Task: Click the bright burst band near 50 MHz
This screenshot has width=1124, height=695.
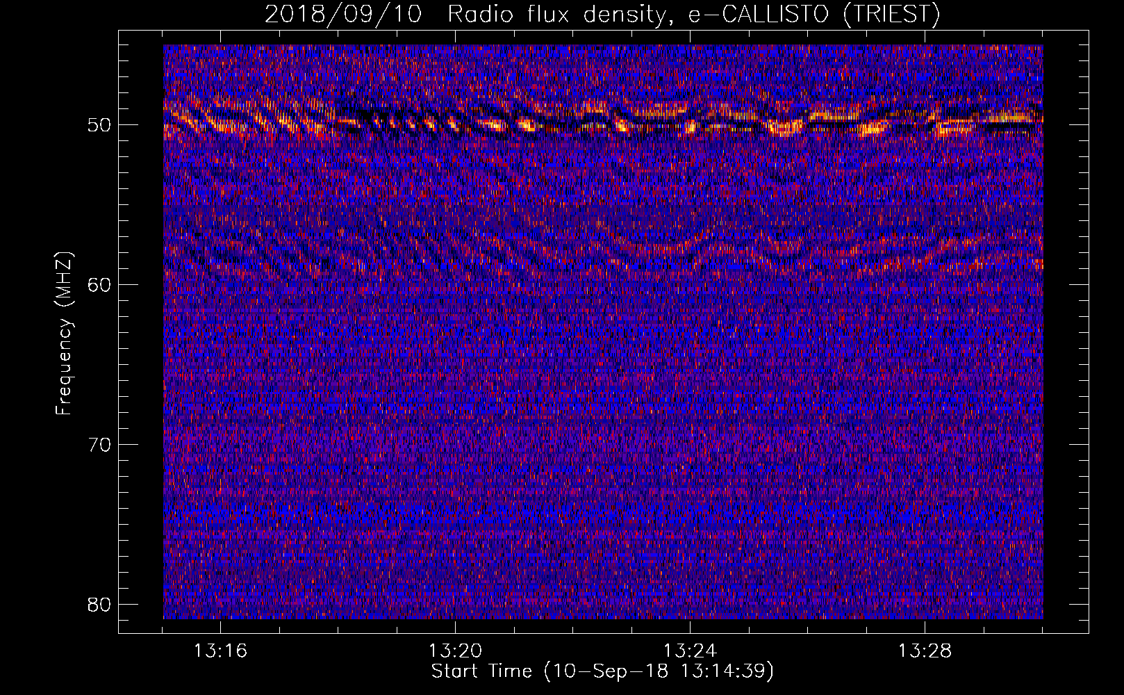Action: coord(603,120)
